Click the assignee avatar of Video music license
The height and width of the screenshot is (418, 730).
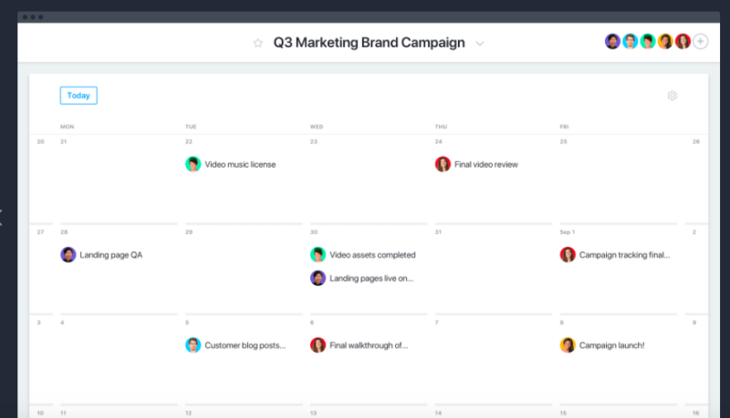193,164
